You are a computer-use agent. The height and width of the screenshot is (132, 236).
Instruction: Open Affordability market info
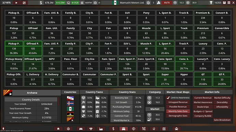222,107
